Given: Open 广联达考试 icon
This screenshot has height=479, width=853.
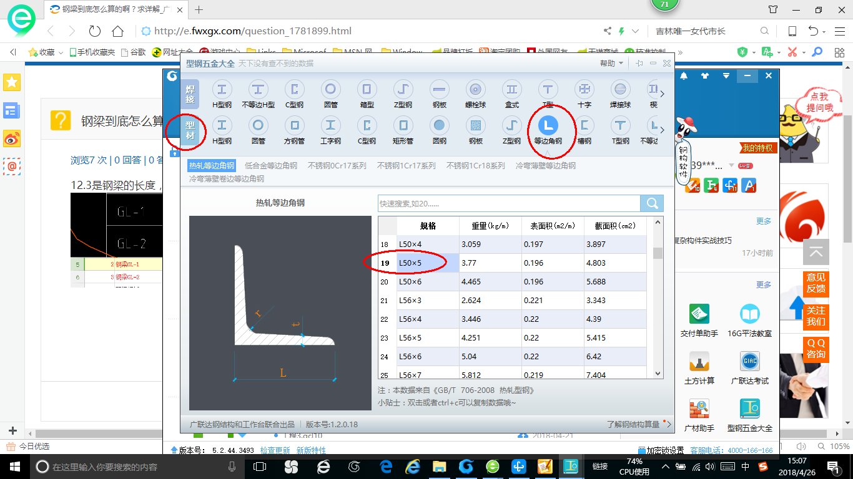Looking at the screenshot, I should tap(749, 361).
